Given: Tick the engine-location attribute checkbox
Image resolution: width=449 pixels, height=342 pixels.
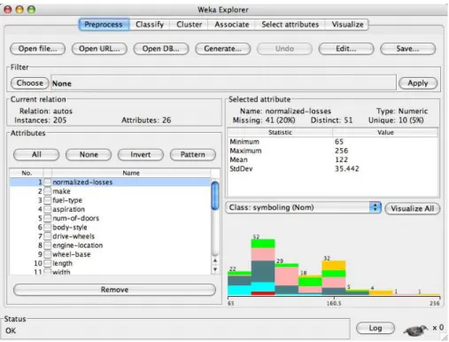Looking at the screenshot, I should pyautogui.click(x=48, y=245).
